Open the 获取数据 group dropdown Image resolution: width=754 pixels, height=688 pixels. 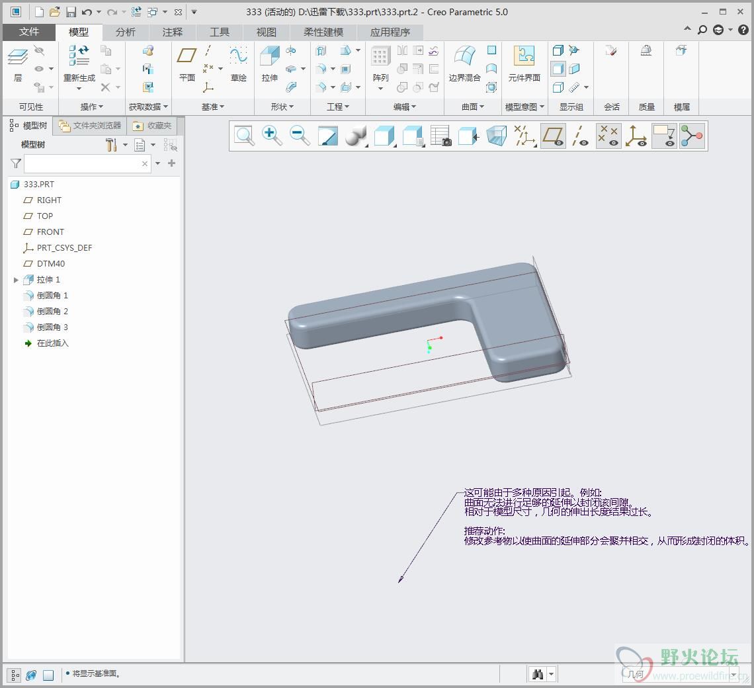click(x=148, y=107)
